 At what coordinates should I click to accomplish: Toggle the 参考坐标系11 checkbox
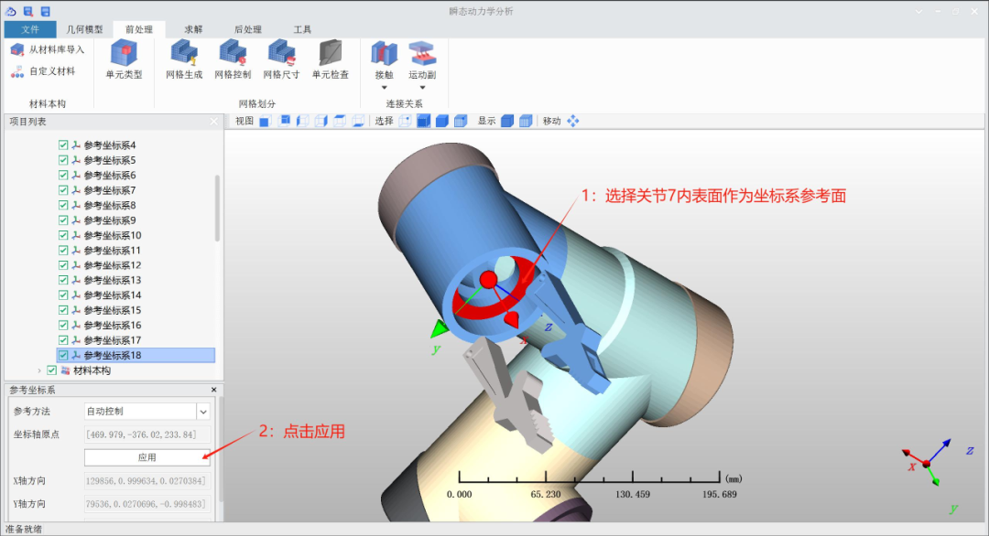pyautogui.click(x=63, y=250)
